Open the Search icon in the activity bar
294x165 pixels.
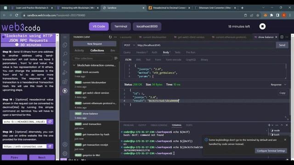point(65,54)
